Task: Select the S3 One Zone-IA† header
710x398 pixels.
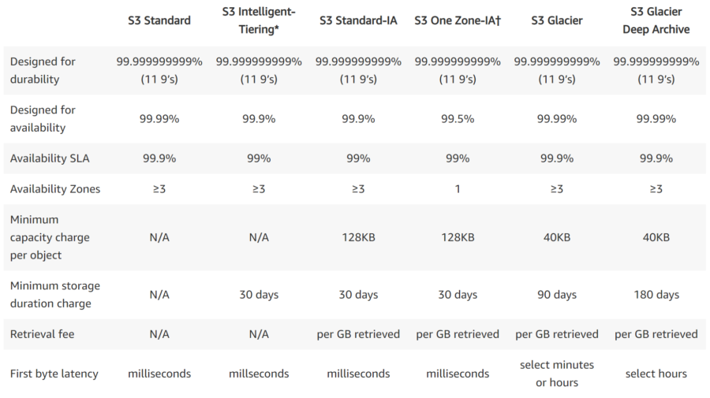Action: point(458,20)
